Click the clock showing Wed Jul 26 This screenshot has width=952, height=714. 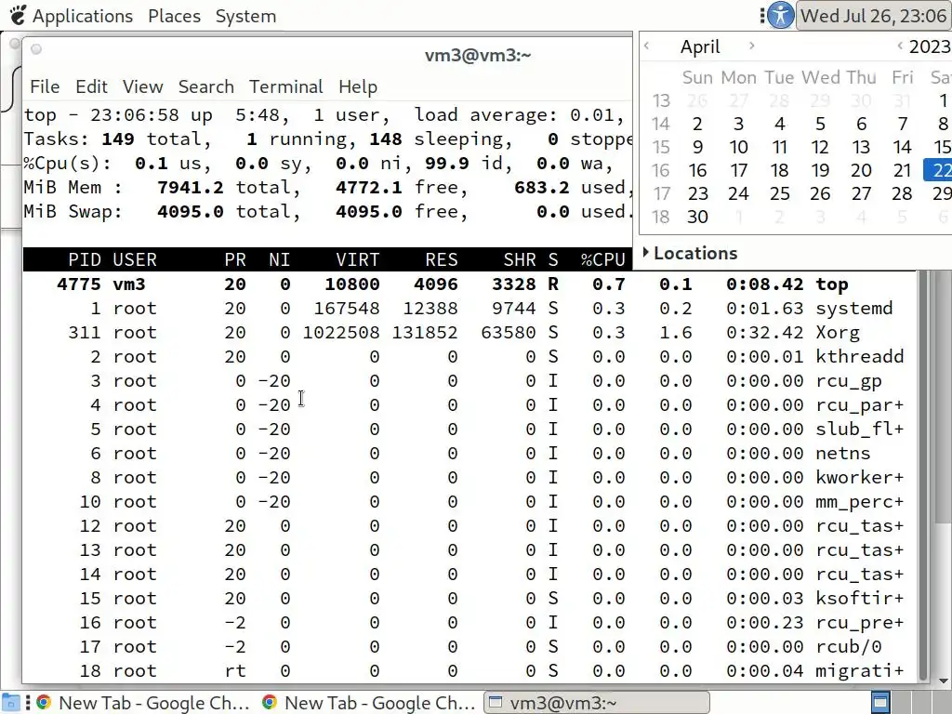pyautogui.click(x=874, y=15)
